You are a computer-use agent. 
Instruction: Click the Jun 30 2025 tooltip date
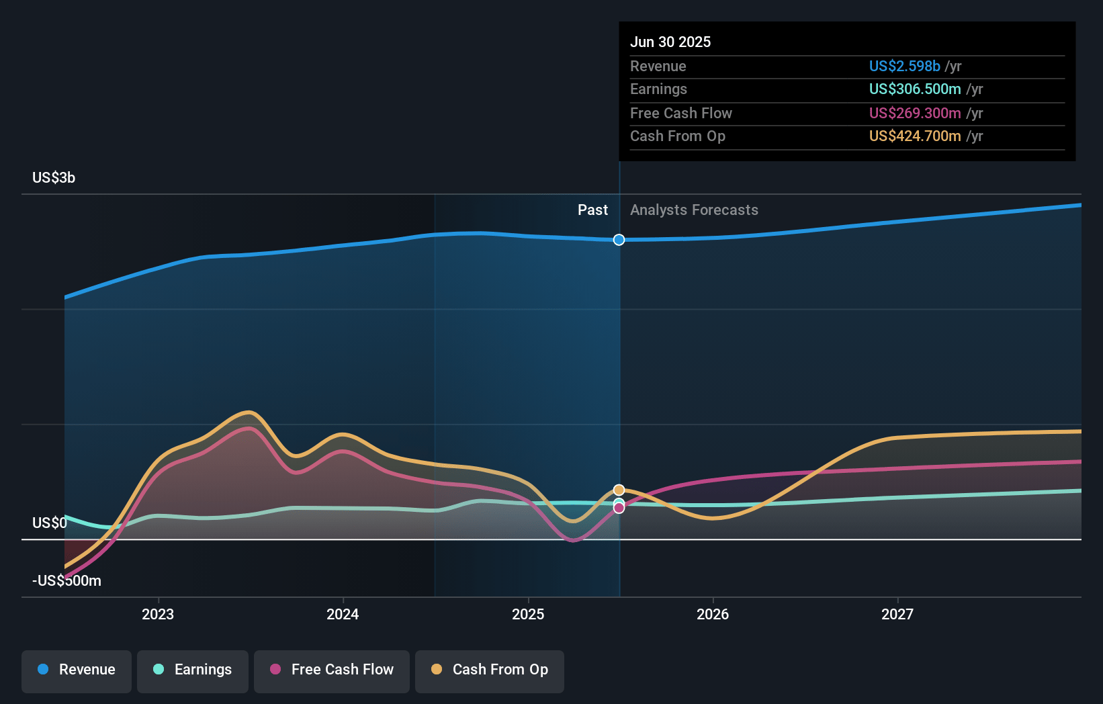click(x=670, y=42)
